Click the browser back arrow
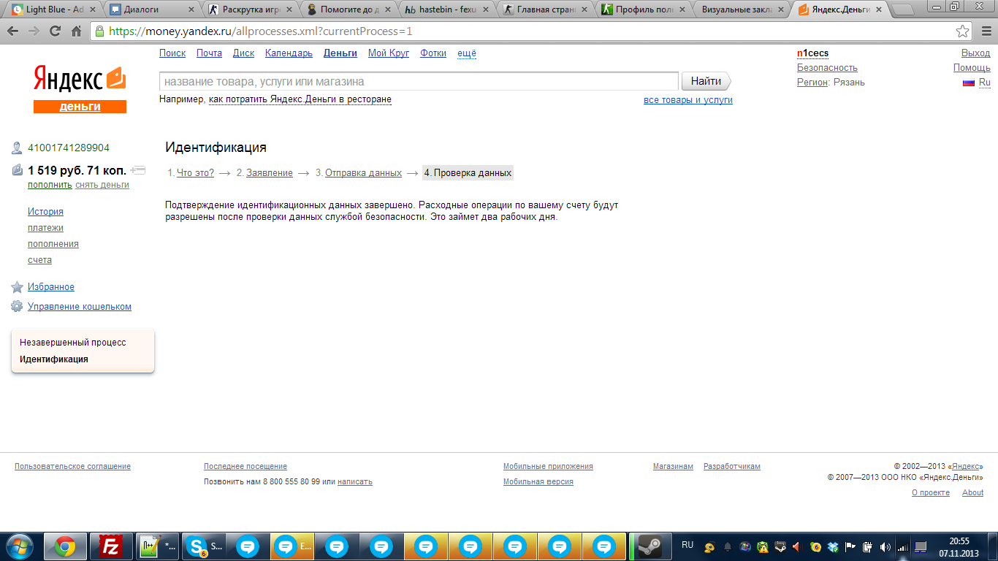998x561 pixels. [x=13, y=31]
